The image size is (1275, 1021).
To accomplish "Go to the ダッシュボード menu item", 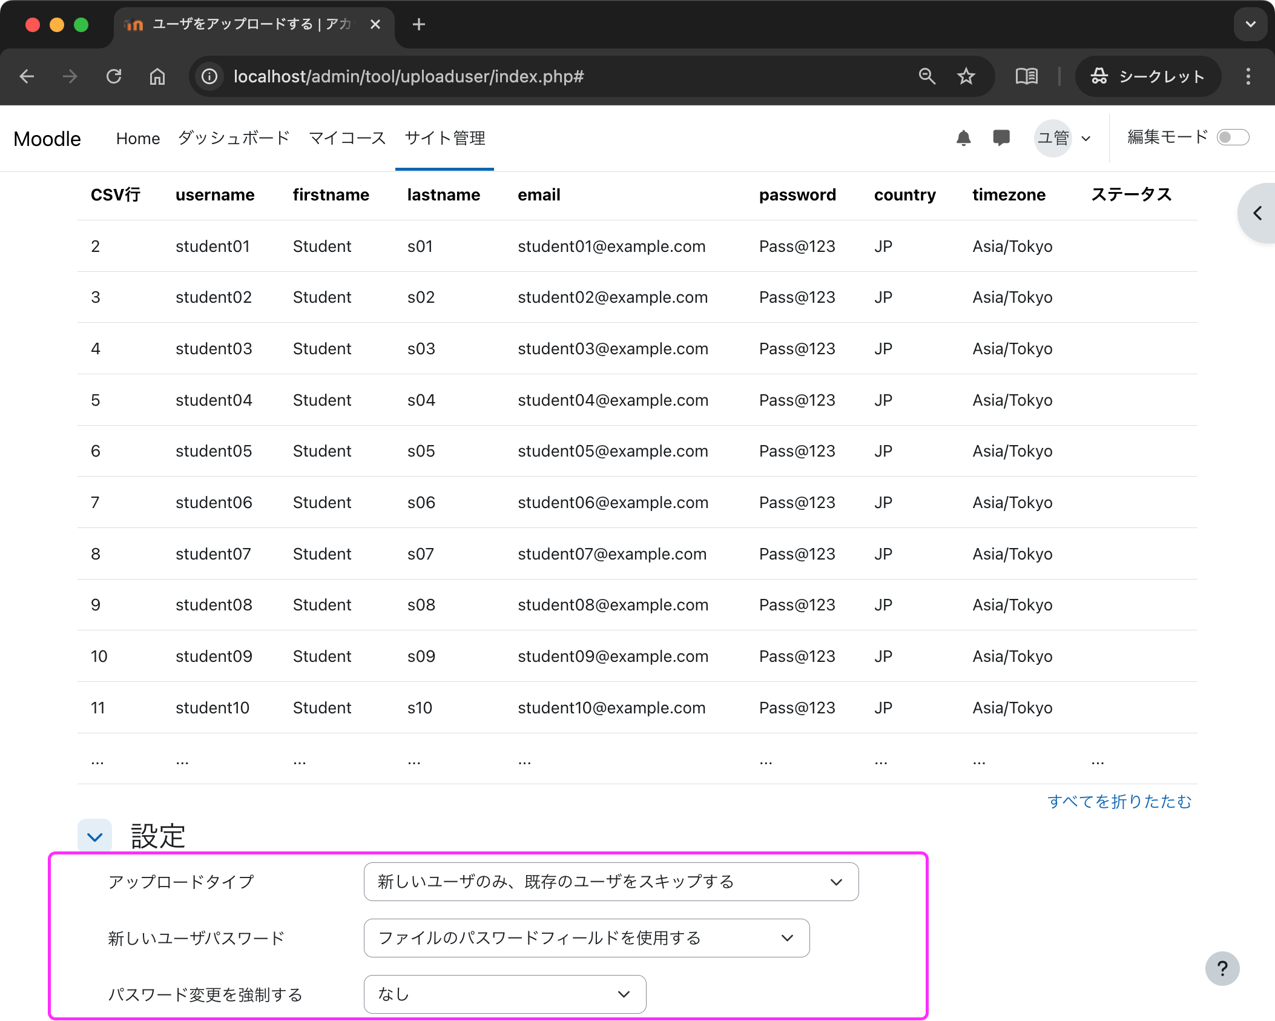I will [x=234, y=138].
